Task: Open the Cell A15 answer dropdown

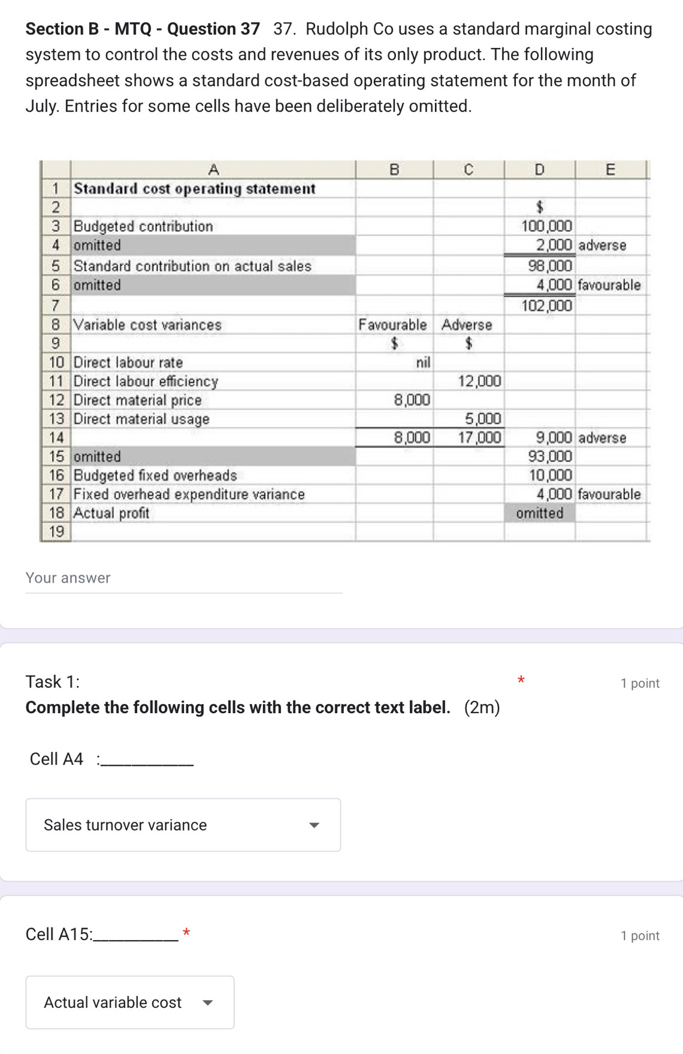Action: coord(129,1002)
